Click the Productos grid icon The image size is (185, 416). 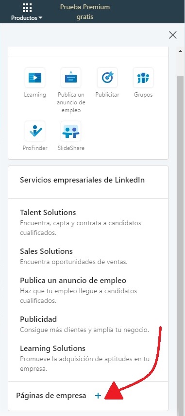pyautogui.click(x=27, y=8)
